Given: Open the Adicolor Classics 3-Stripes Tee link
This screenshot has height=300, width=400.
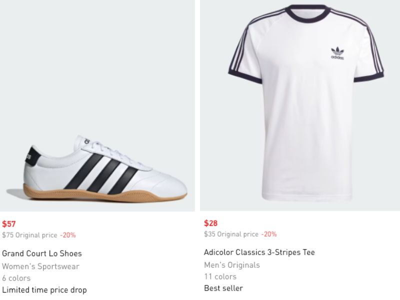Looking at the screenshot, I should click(259, 252).
